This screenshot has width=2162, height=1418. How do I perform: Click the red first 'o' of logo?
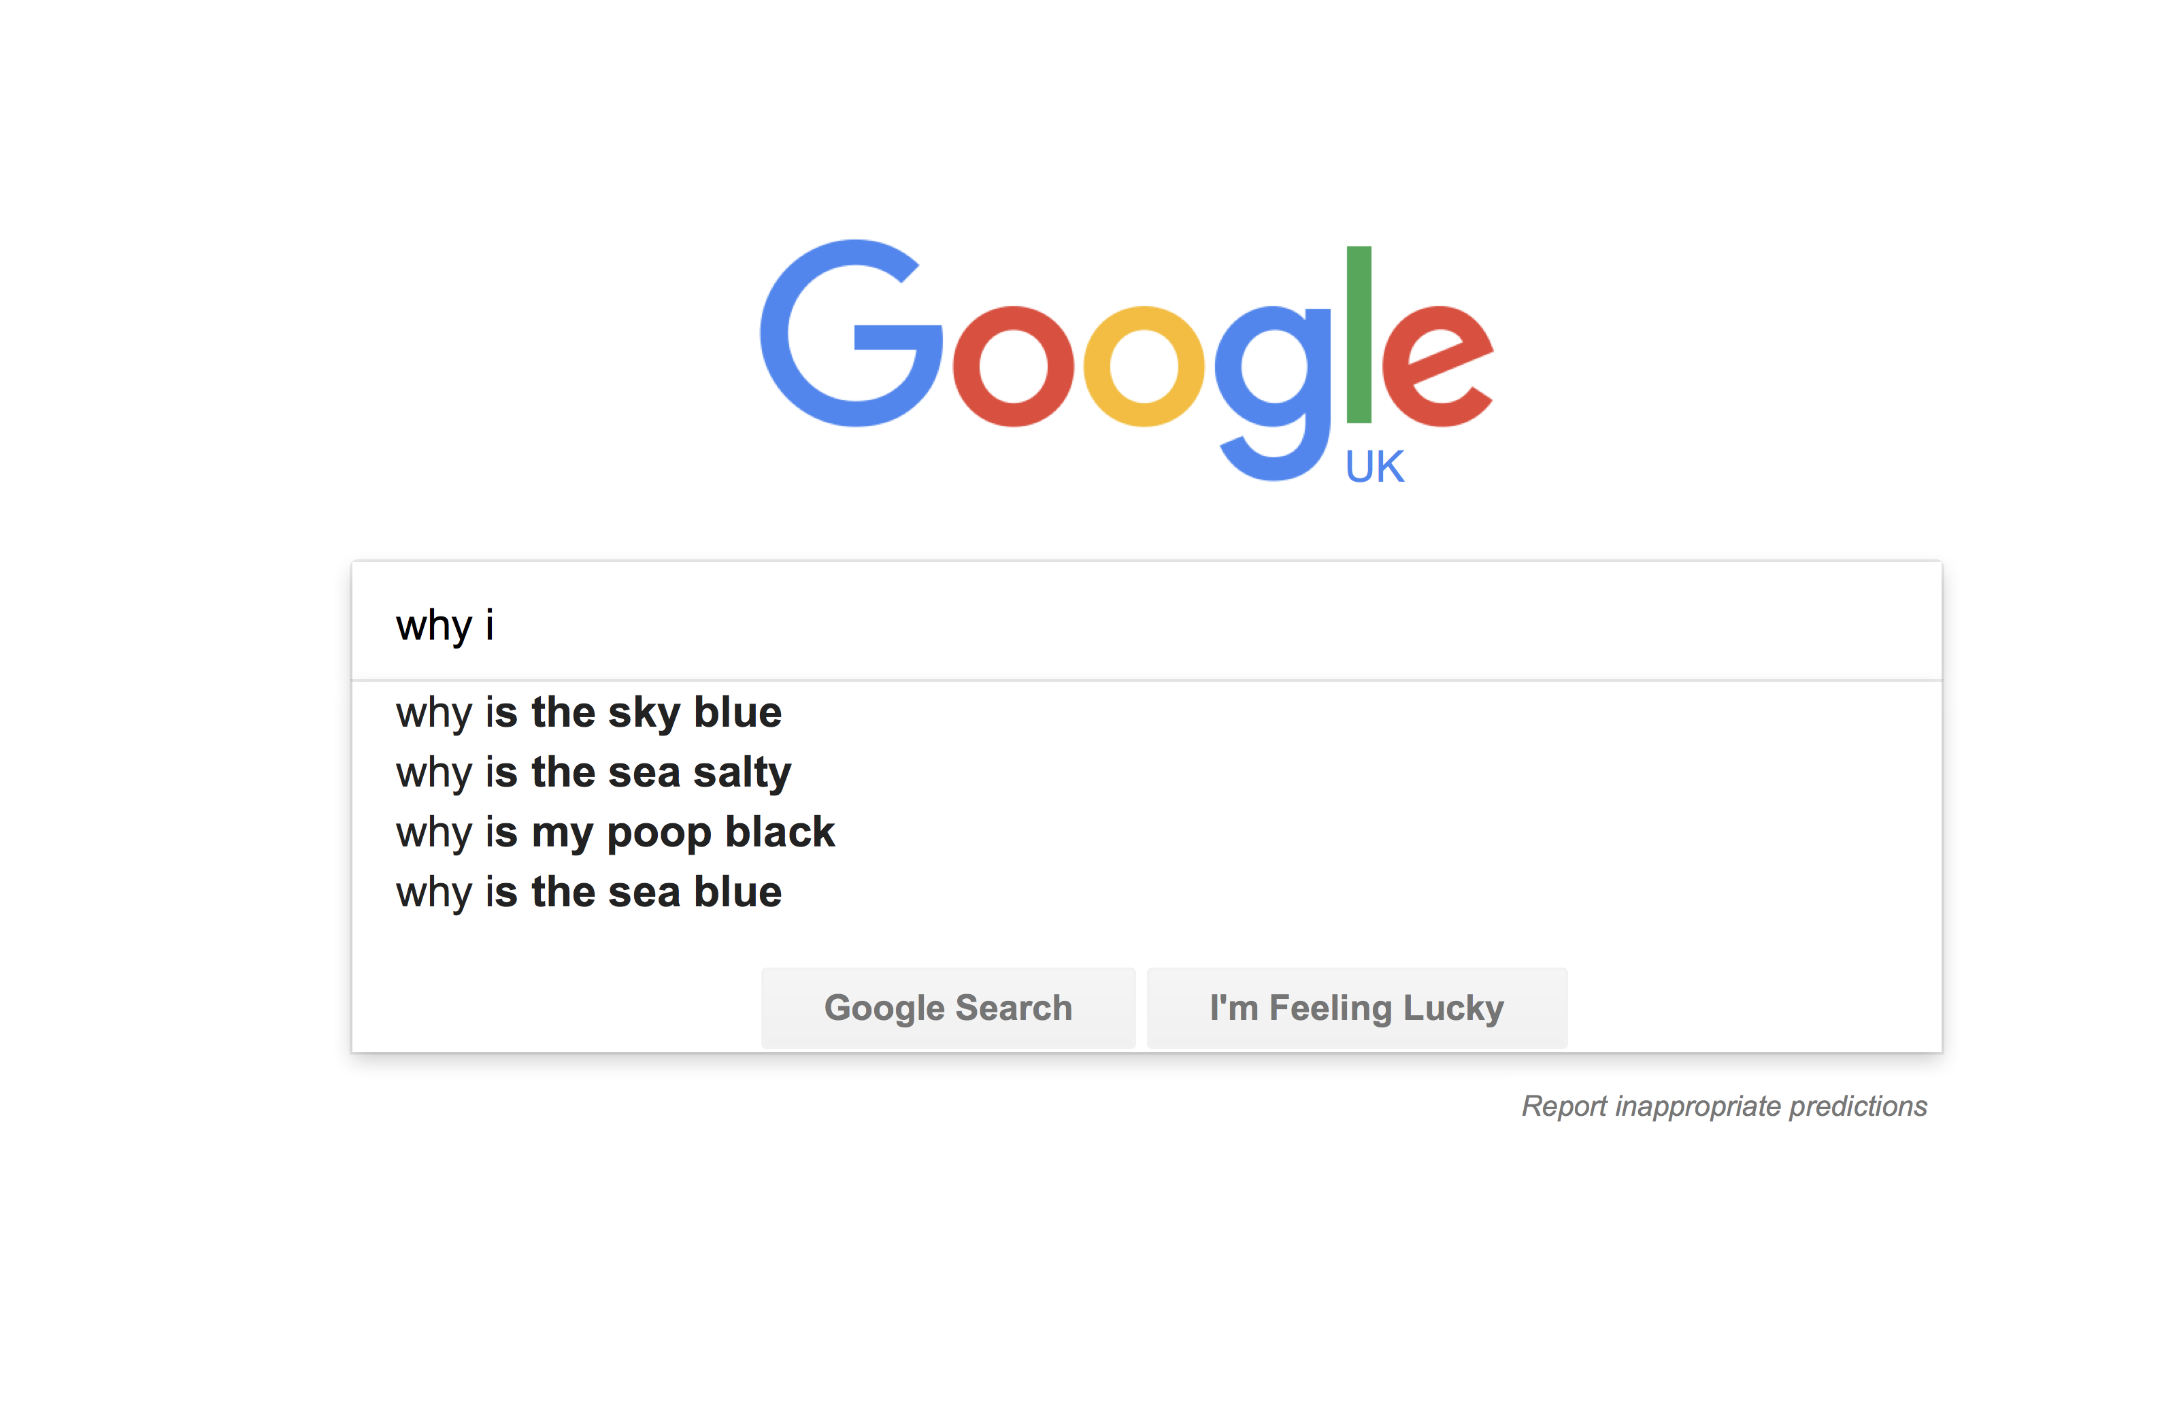(1013, 366)
